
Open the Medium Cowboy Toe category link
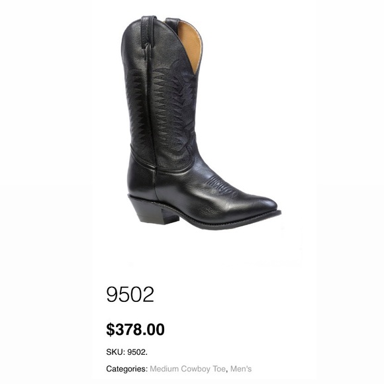pyautogui.click(x=187, y=369)
